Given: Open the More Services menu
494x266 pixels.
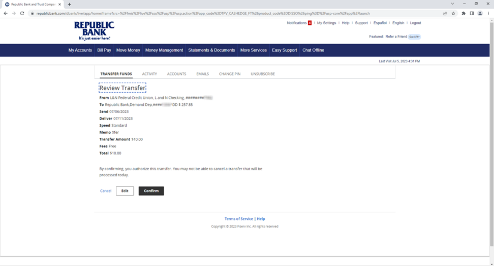Looking at the screenshot, I should [x=253, y=50].
